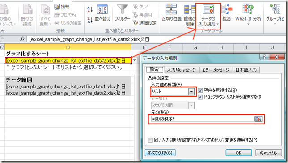
Task: Click プロパティ properties button
Action: coord(65,15)
